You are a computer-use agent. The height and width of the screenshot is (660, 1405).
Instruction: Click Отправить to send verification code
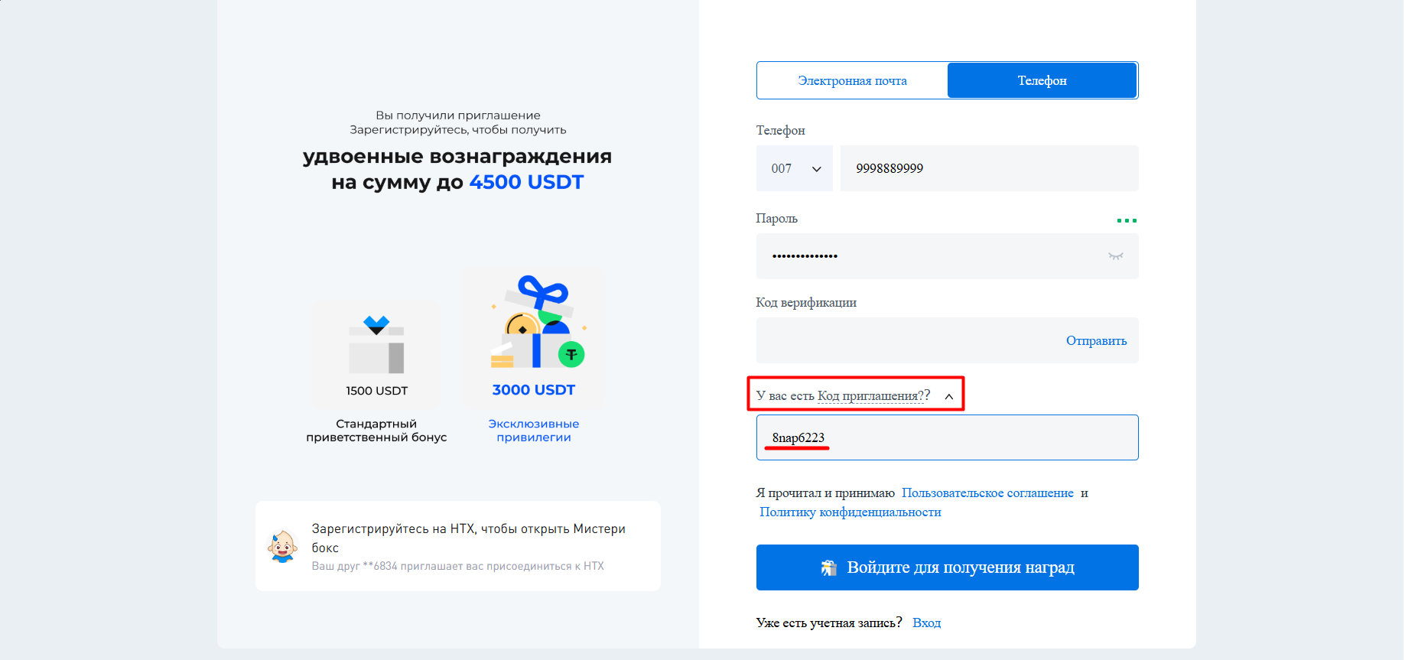click(x=1096, y=340)
